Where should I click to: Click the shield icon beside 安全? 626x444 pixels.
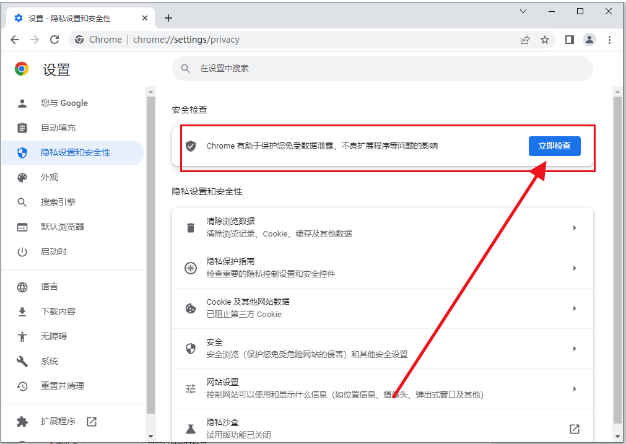[x=190, y=348]
